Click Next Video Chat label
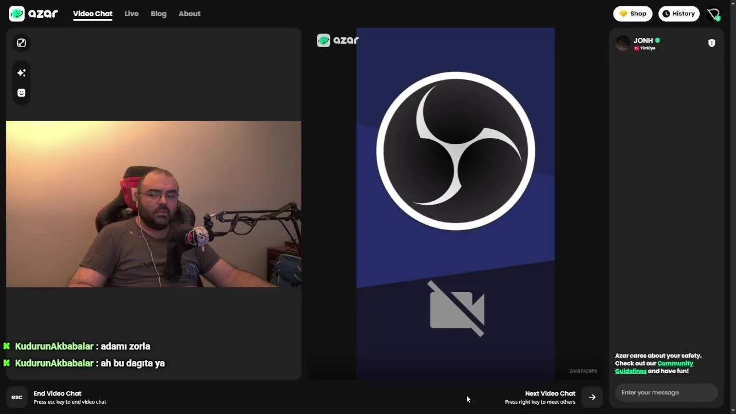Viewport: 736px width, 414px height. [550, 393]
